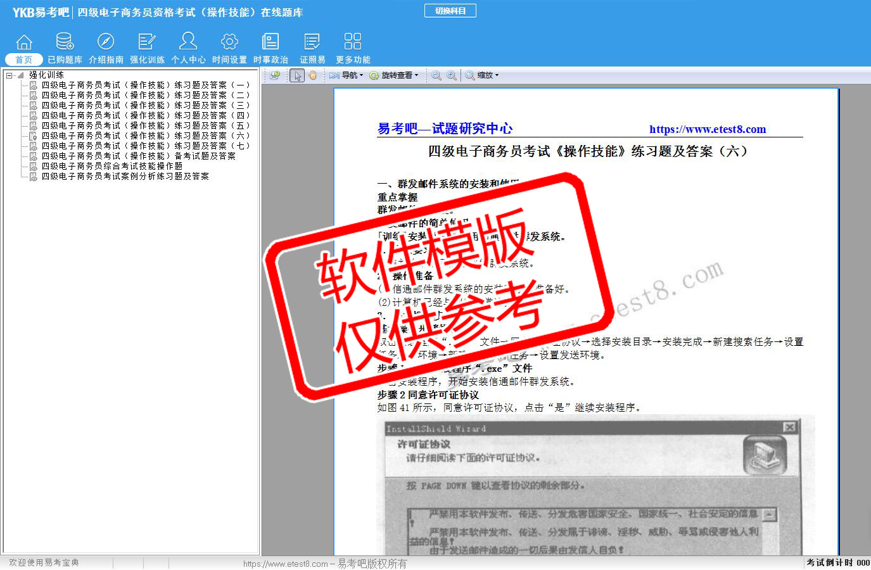This screenshot has height=570, width=871.
Task: Select the arrow pointer tool
Action: (297, 75)
